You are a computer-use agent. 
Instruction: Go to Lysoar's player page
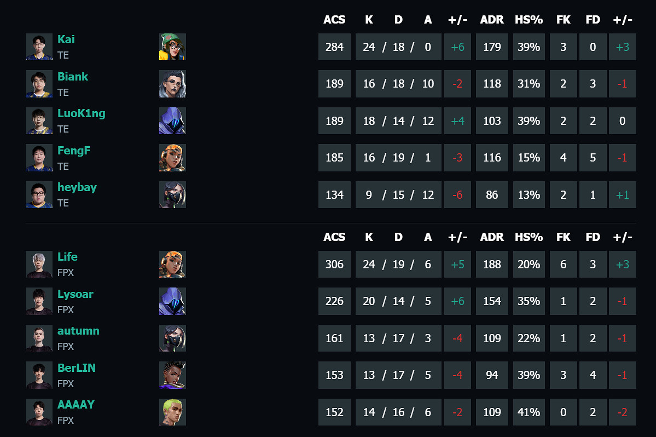[75, 294]
